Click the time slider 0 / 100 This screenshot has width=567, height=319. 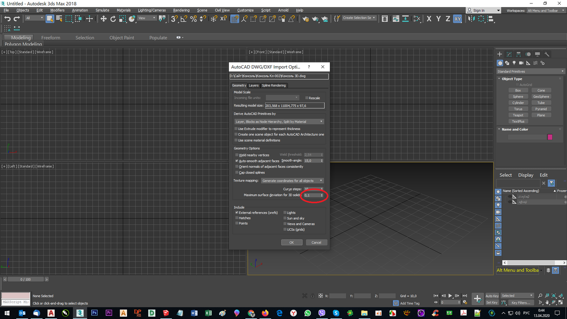(x=26, y=279)
